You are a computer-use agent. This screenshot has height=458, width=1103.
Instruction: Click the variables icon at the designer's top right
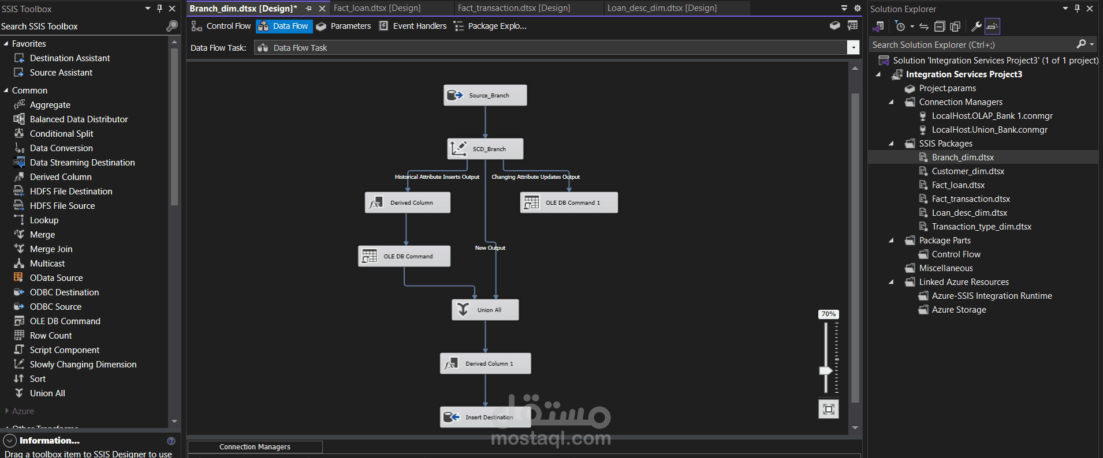(835, 25)
